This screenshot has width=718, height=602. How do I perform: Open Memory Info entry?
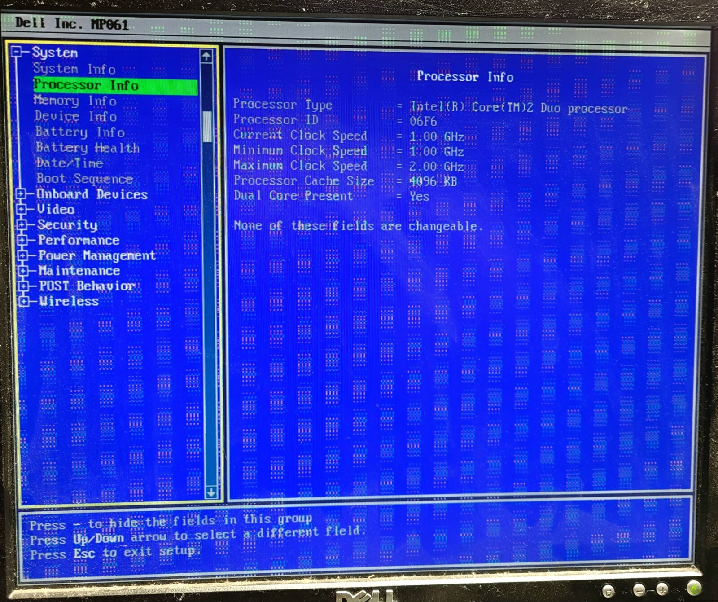click(x=75, y=101)
